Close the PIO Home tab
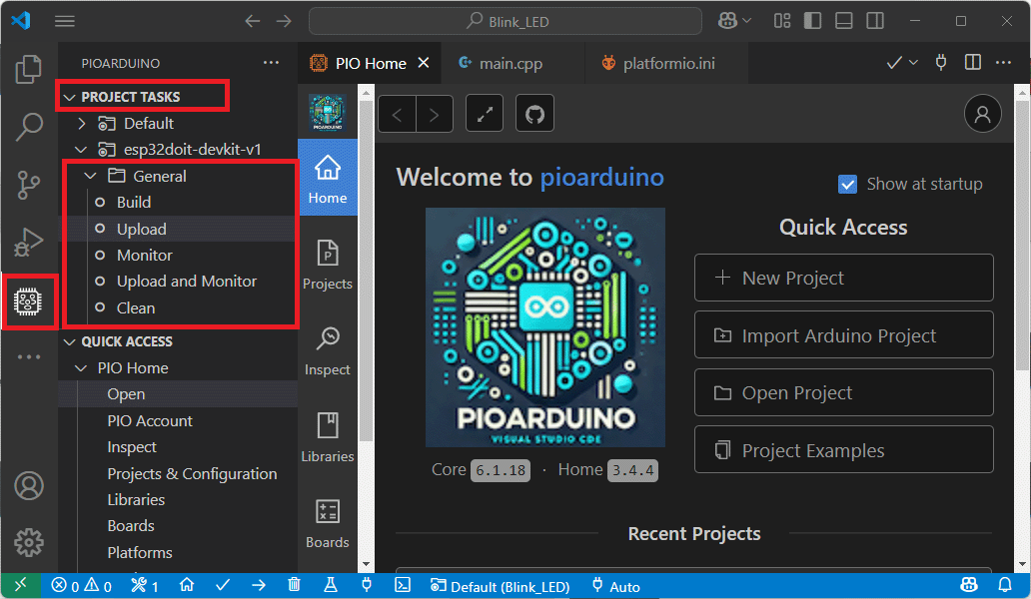 pyautogui.click(x=424, y=62)
